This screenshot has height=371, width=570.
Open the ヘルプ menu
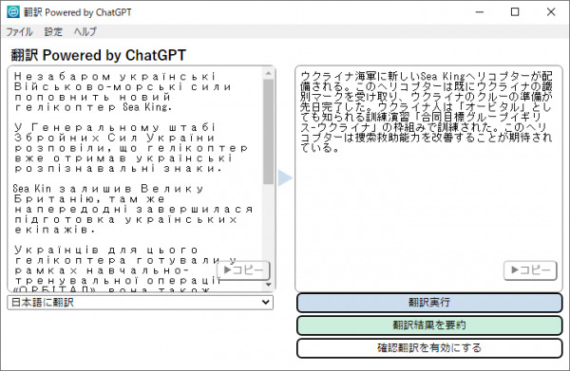pyautogui.click(x=85, y=32)
